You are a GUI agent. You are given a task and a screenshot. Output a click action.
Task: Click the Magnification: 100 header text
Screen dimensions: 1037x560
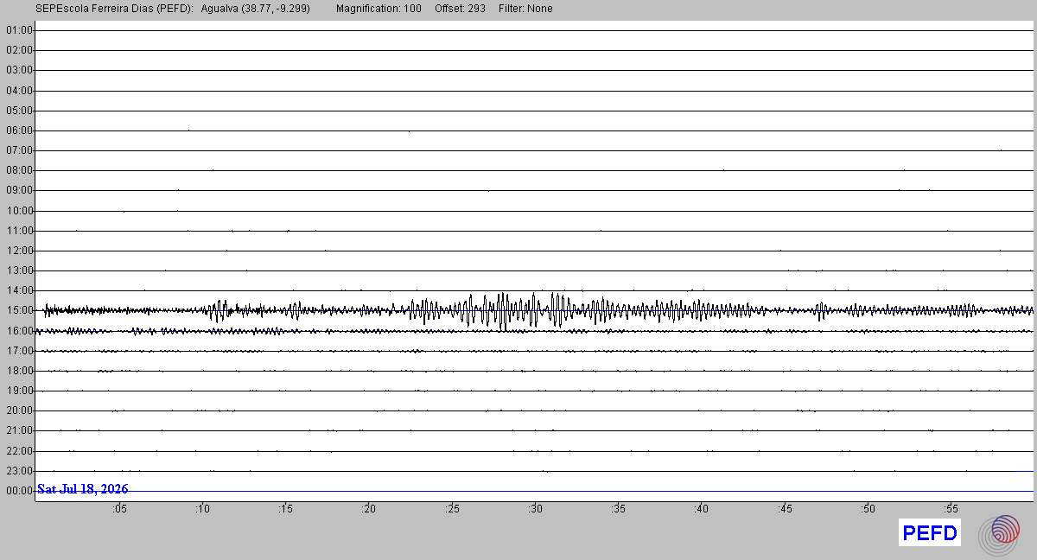pyautogui.click(x=379, y=9)
